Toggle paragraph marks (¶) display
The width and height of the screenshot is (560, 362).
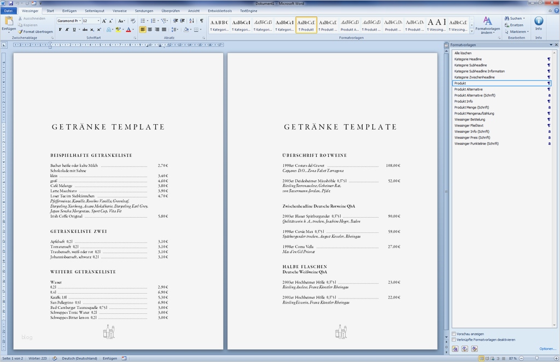click(x=202, y=21)
